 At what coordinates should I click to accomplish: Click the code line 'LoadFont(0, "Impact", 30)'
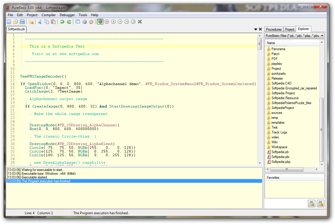click(x=54, y=88)
